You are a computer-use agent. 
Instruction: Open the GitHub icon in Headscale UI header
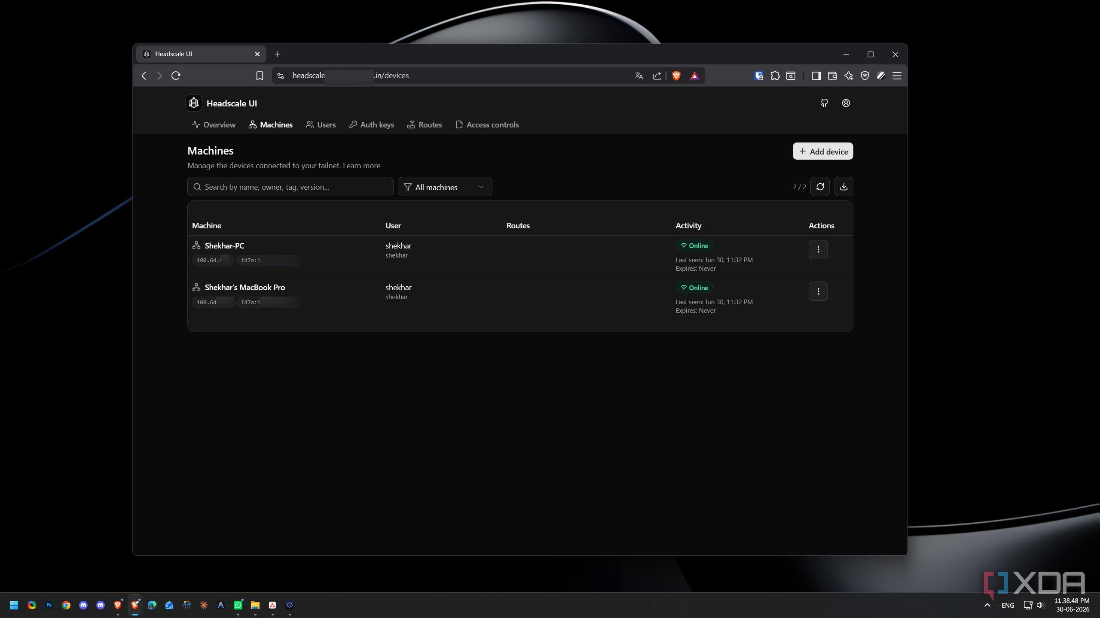[x=824, y=103]
